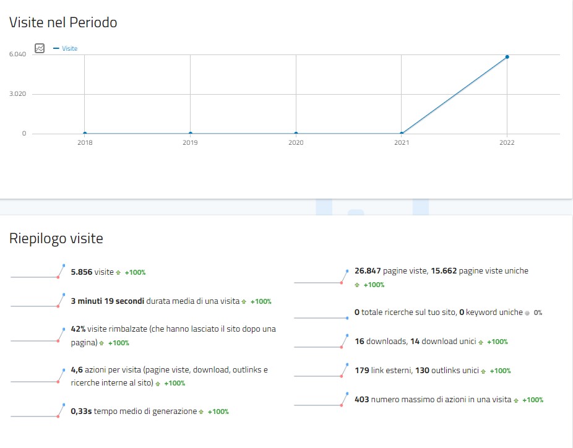573x448 pixels.
Task: Click the link esterni sparkline
Action: coord(321,371)
